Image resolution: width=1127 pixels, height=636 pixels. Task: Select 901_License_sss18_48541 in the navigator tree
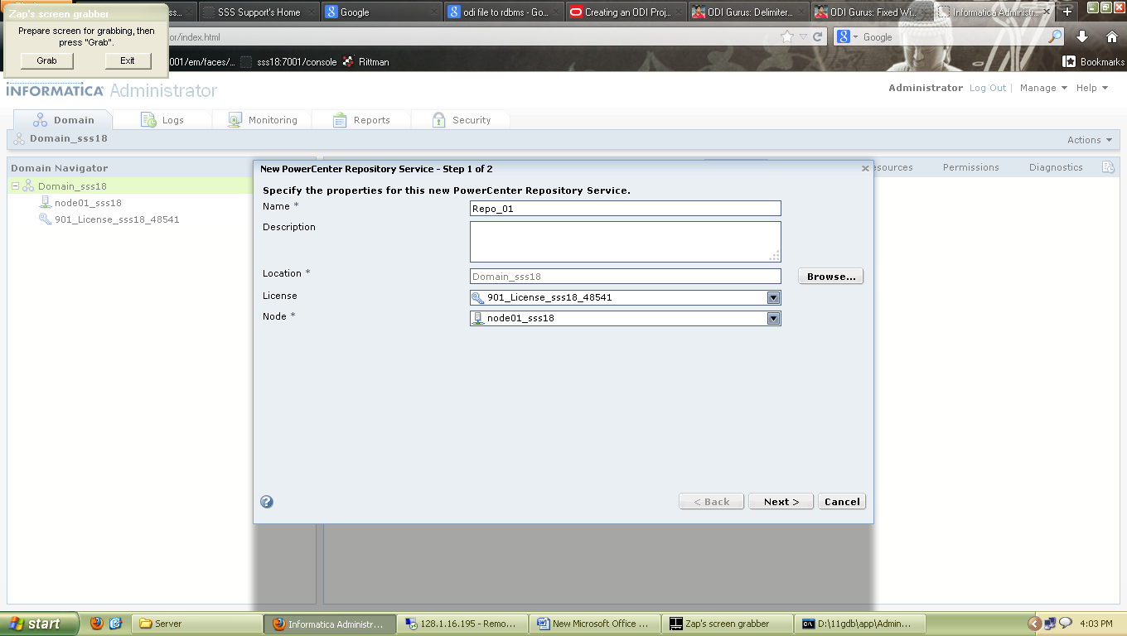coord(117,219)
